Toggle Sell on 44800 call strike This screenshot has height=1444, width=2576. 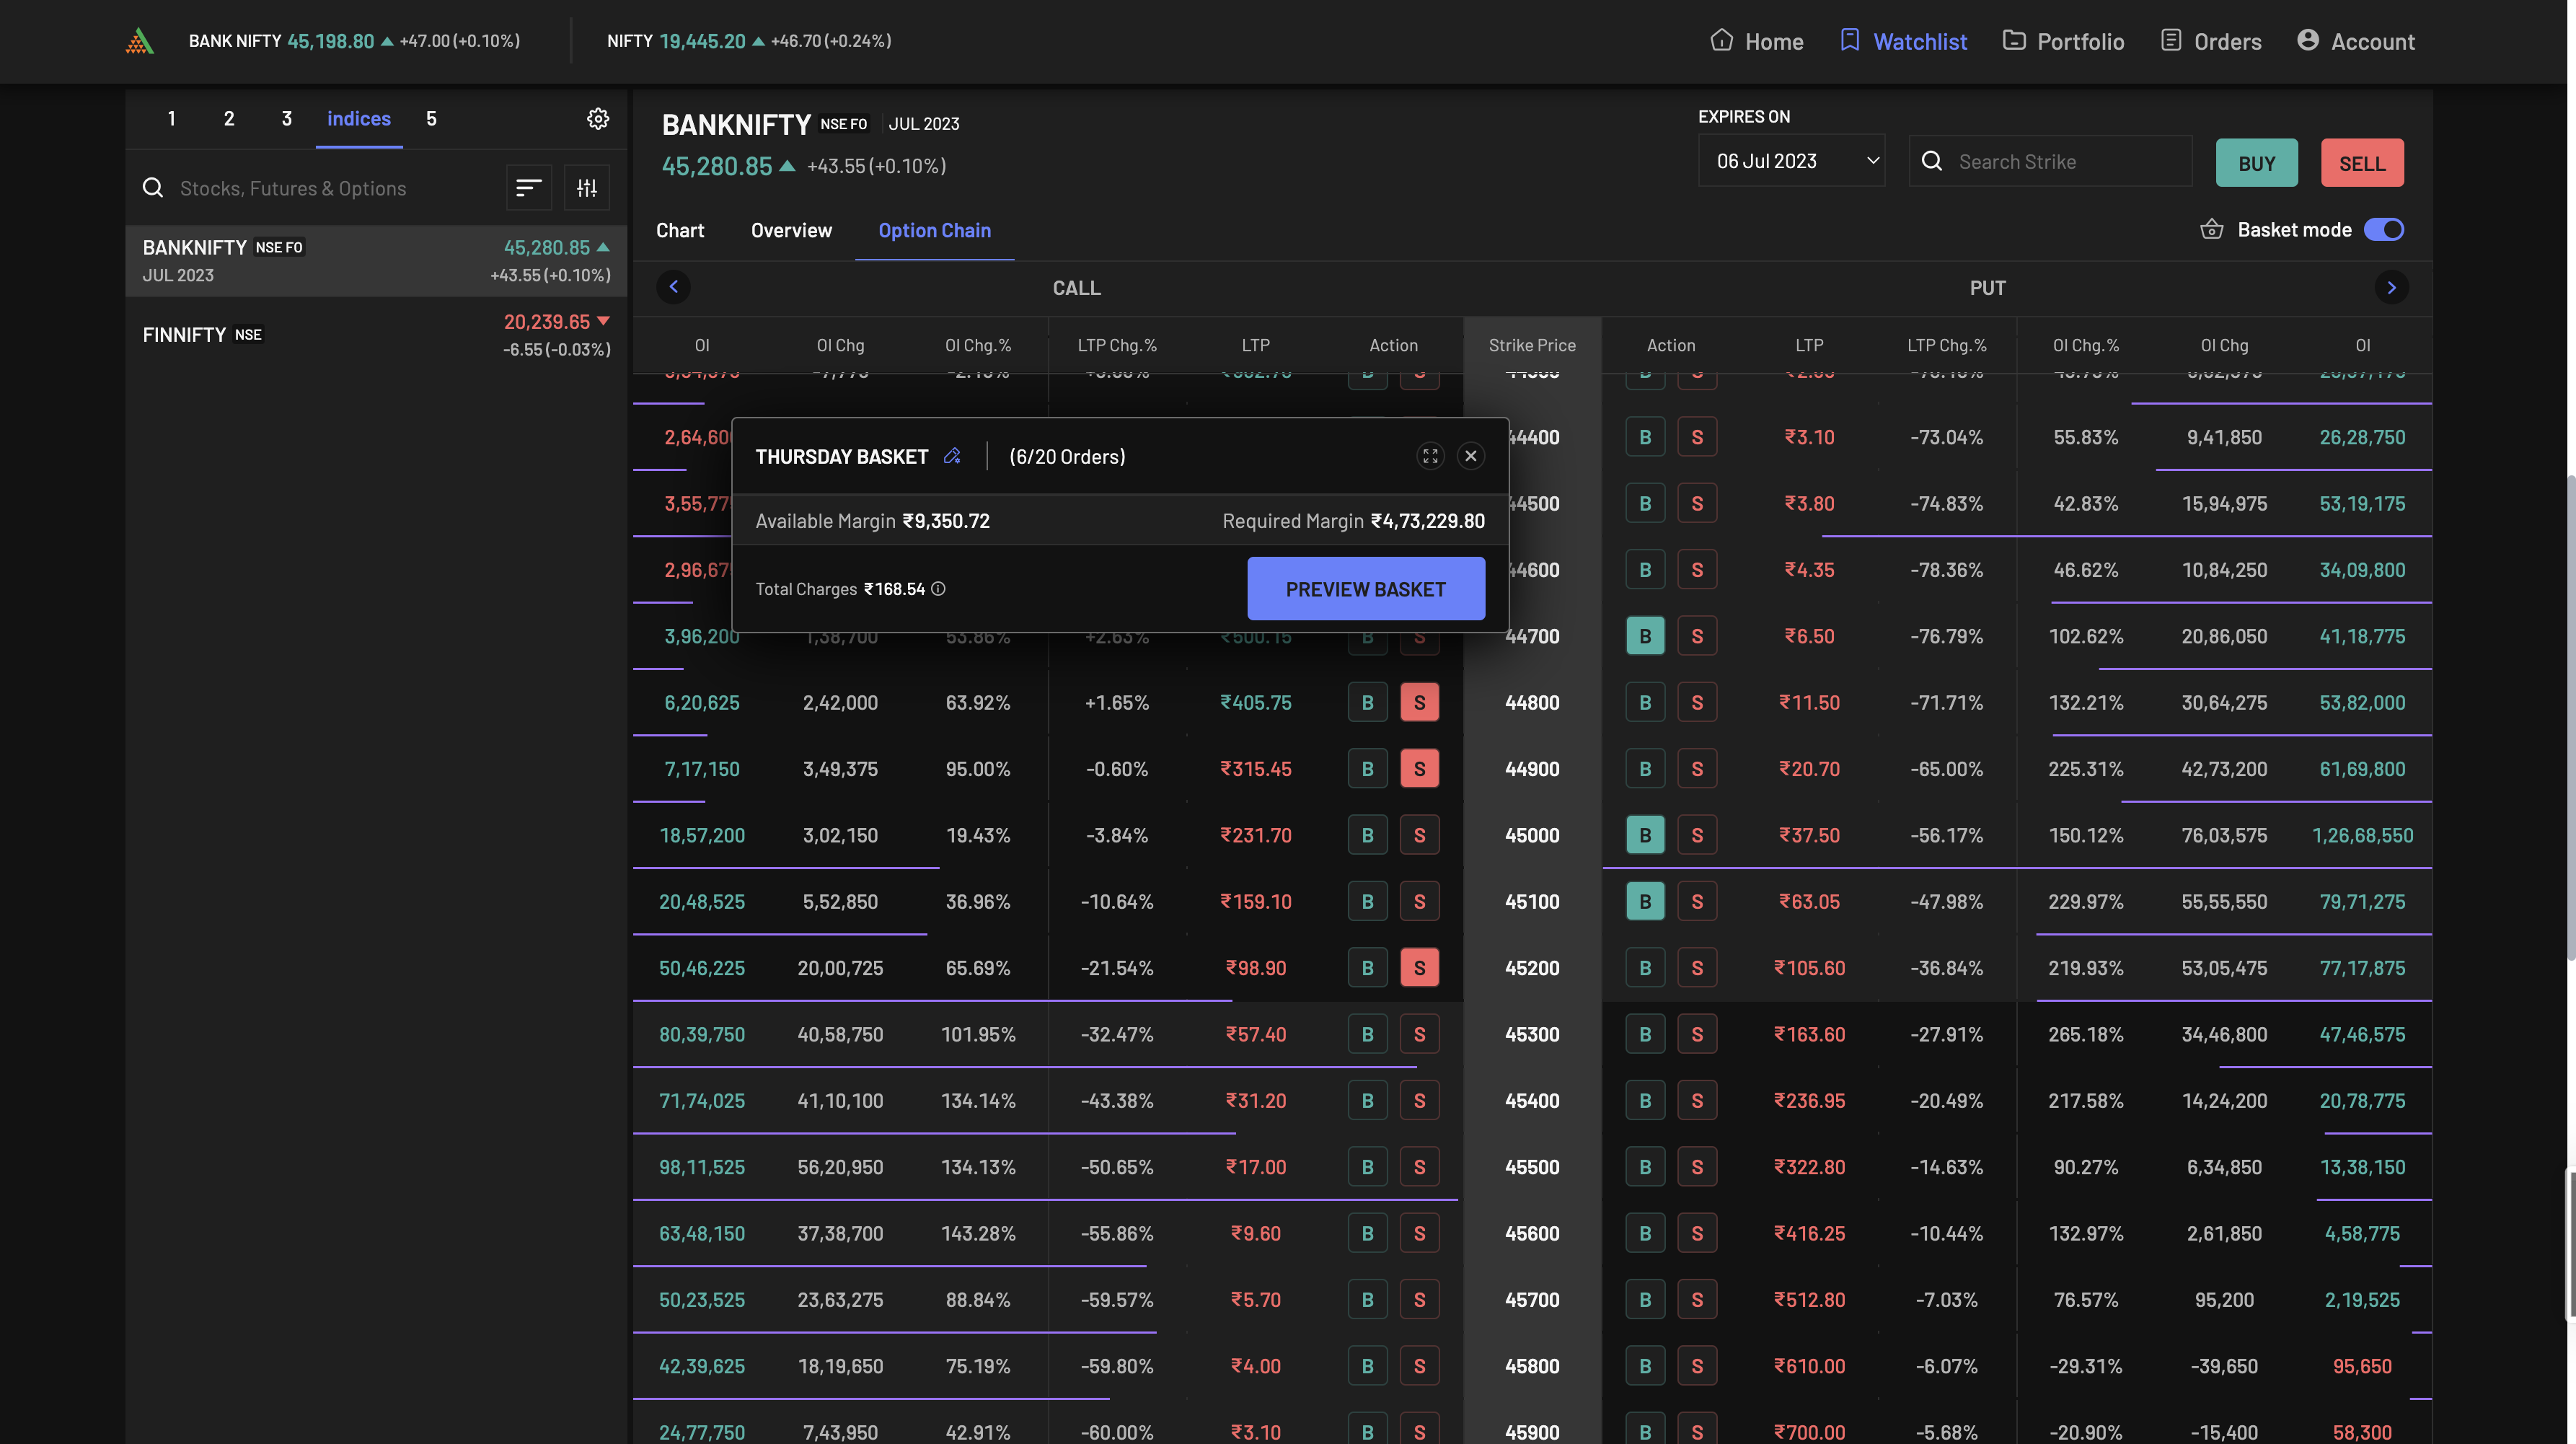click(x=1419, y=703)
